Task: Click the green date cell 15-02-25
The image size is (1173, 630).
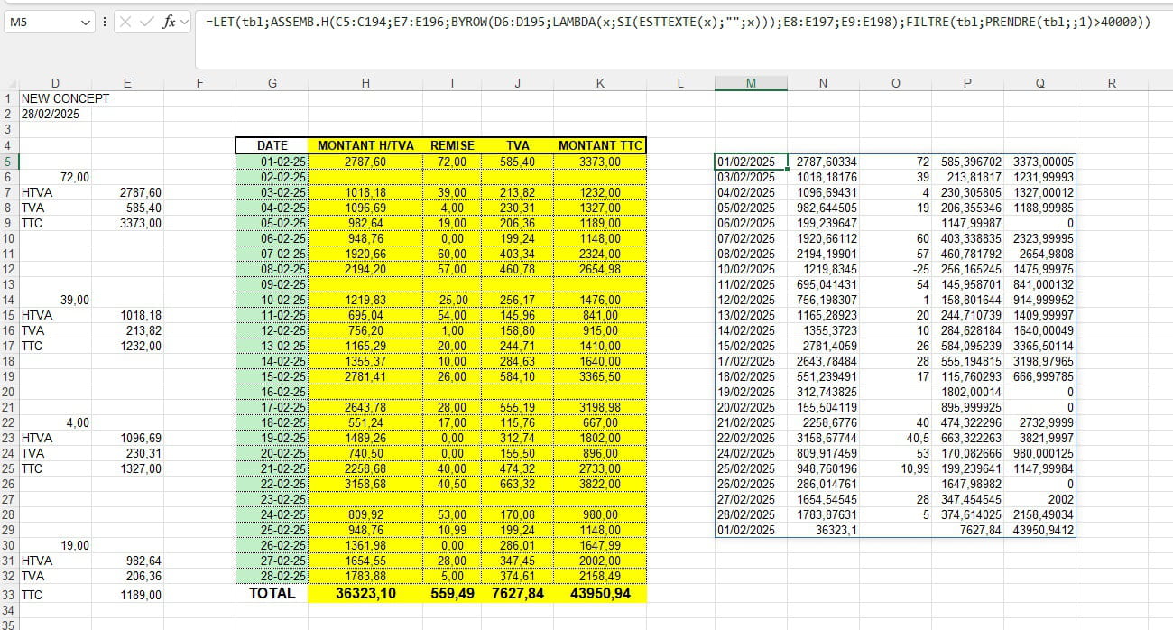Action: tap(272, 375)
